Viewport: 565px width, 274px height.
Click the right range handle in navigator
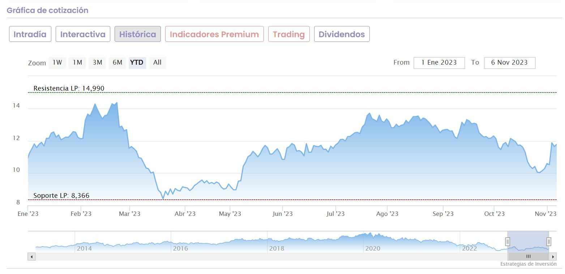[x=549, y=242]
